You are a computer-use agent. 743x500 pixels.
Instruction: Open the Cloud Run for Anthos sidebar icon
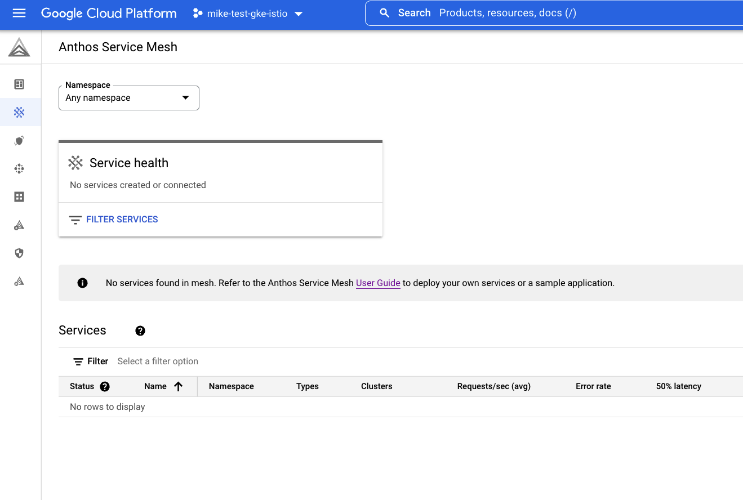19,281
